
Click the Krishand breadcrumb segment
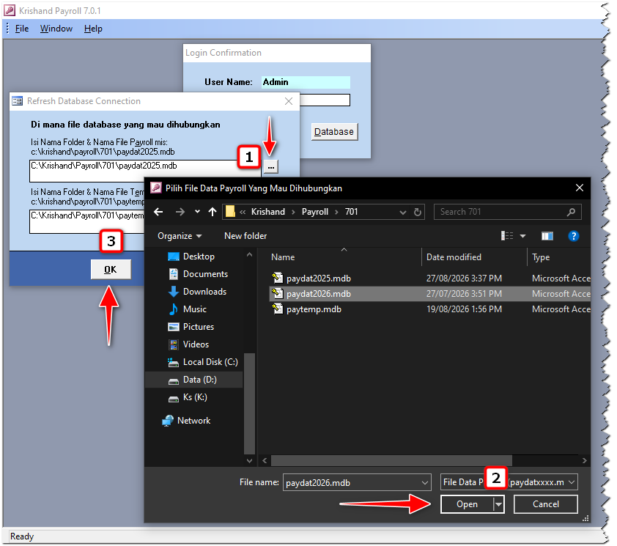(268, 213)
